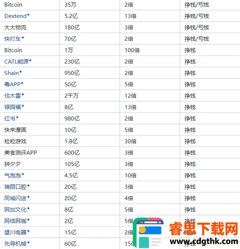This screenshot has width=240, height=249.
Task: Click the 2亿 value cell
Action: [x=90, y=221]
